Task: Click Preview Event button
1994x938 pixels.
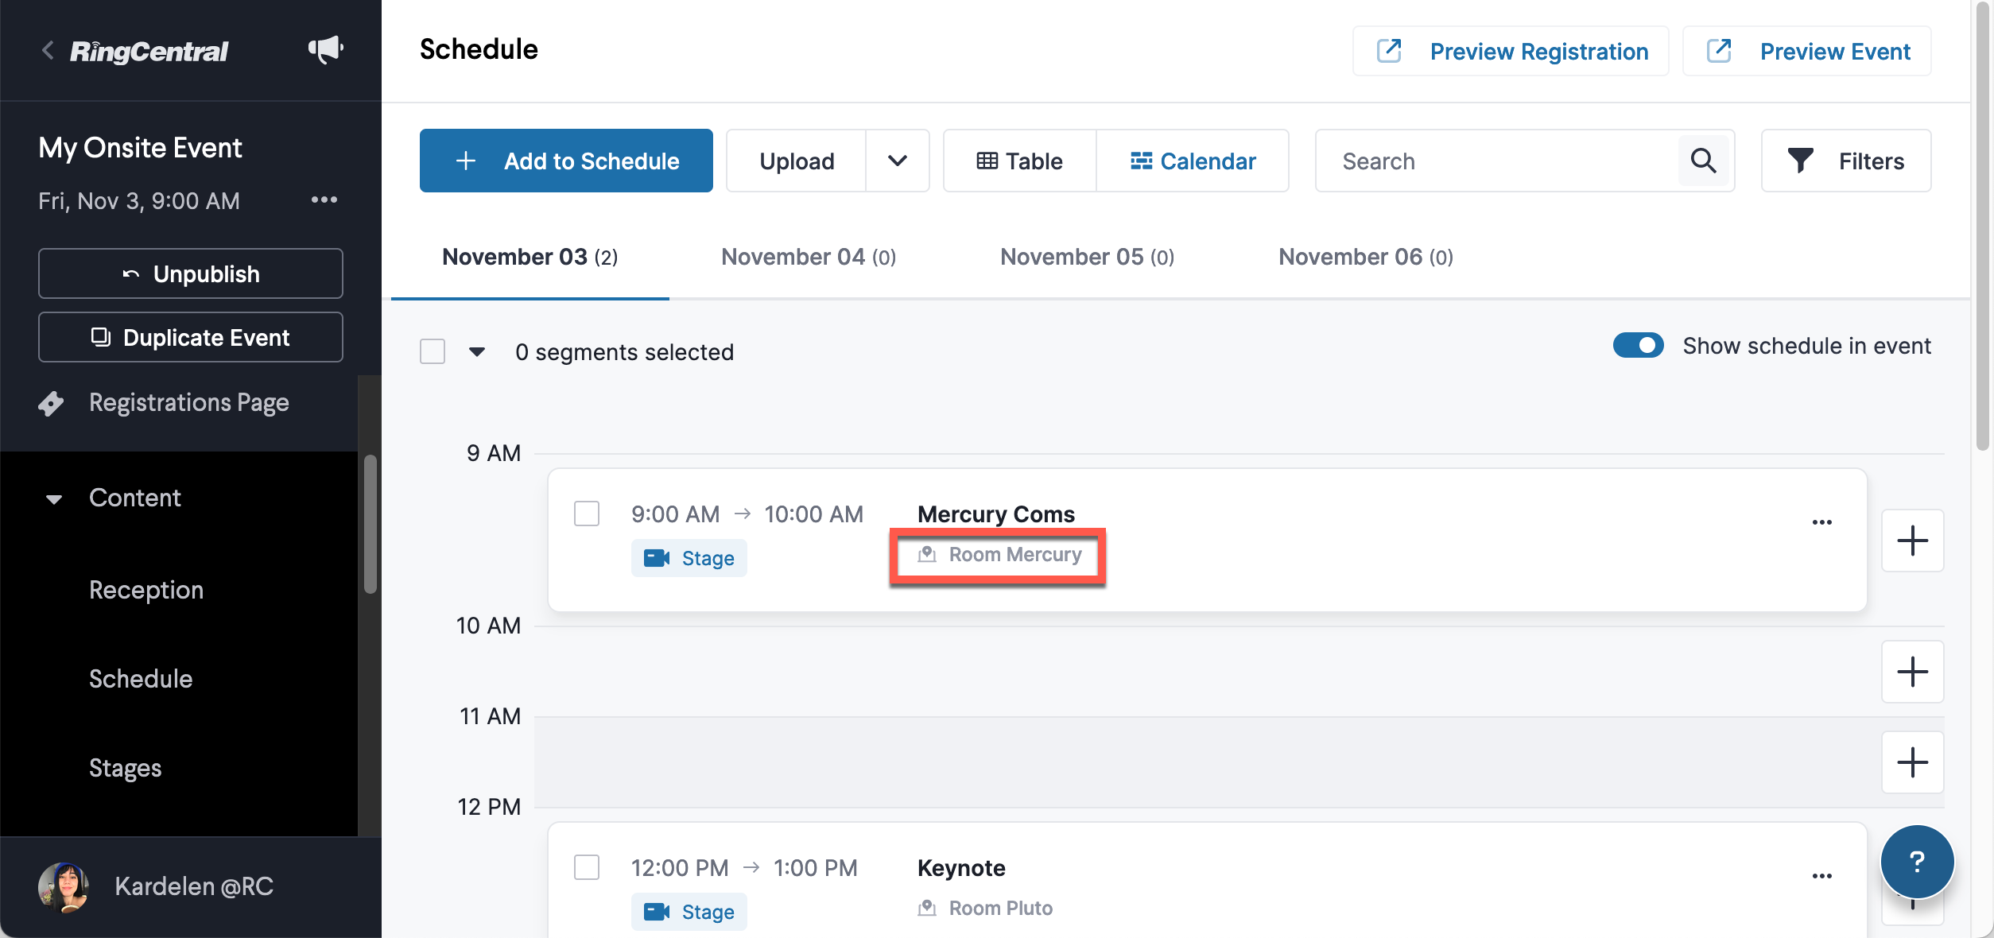Action: [1807, 51]
